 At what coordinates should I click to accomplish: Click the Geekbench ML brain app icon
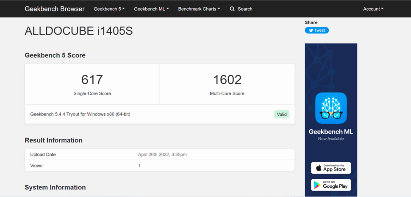click(x=331, y=108)
